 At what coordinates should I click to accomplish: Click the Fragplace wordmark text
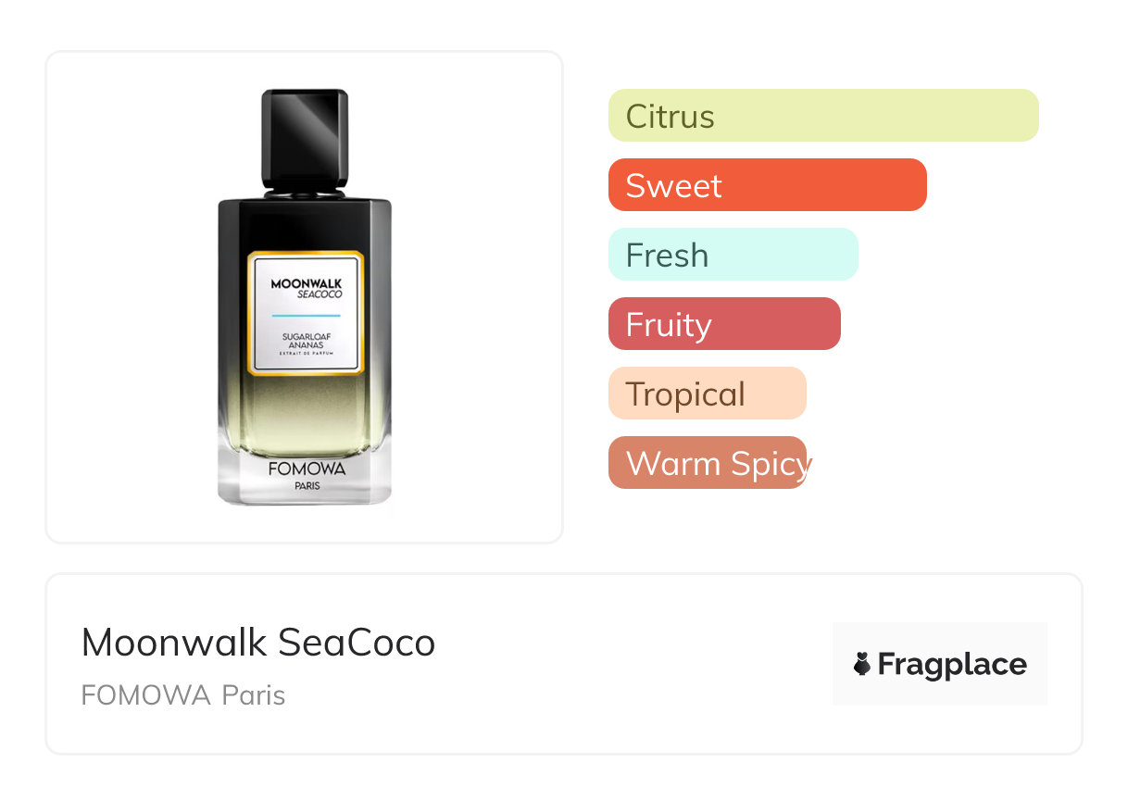(952, 665)
